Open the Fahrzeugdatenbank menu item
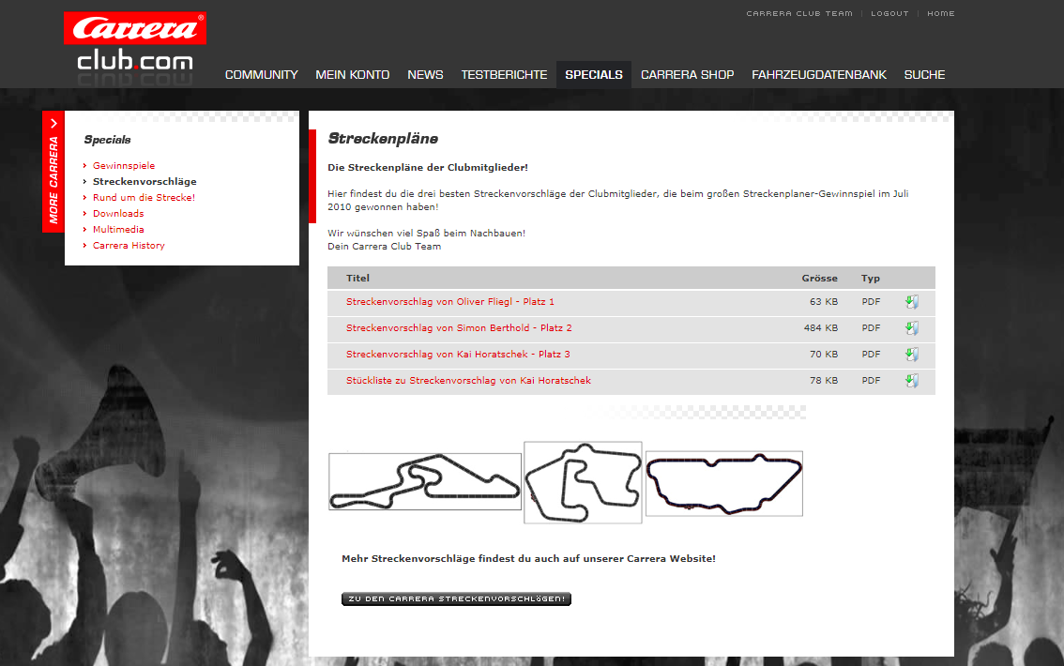This screenshot has width=1064, height=666. pos(819,75)
